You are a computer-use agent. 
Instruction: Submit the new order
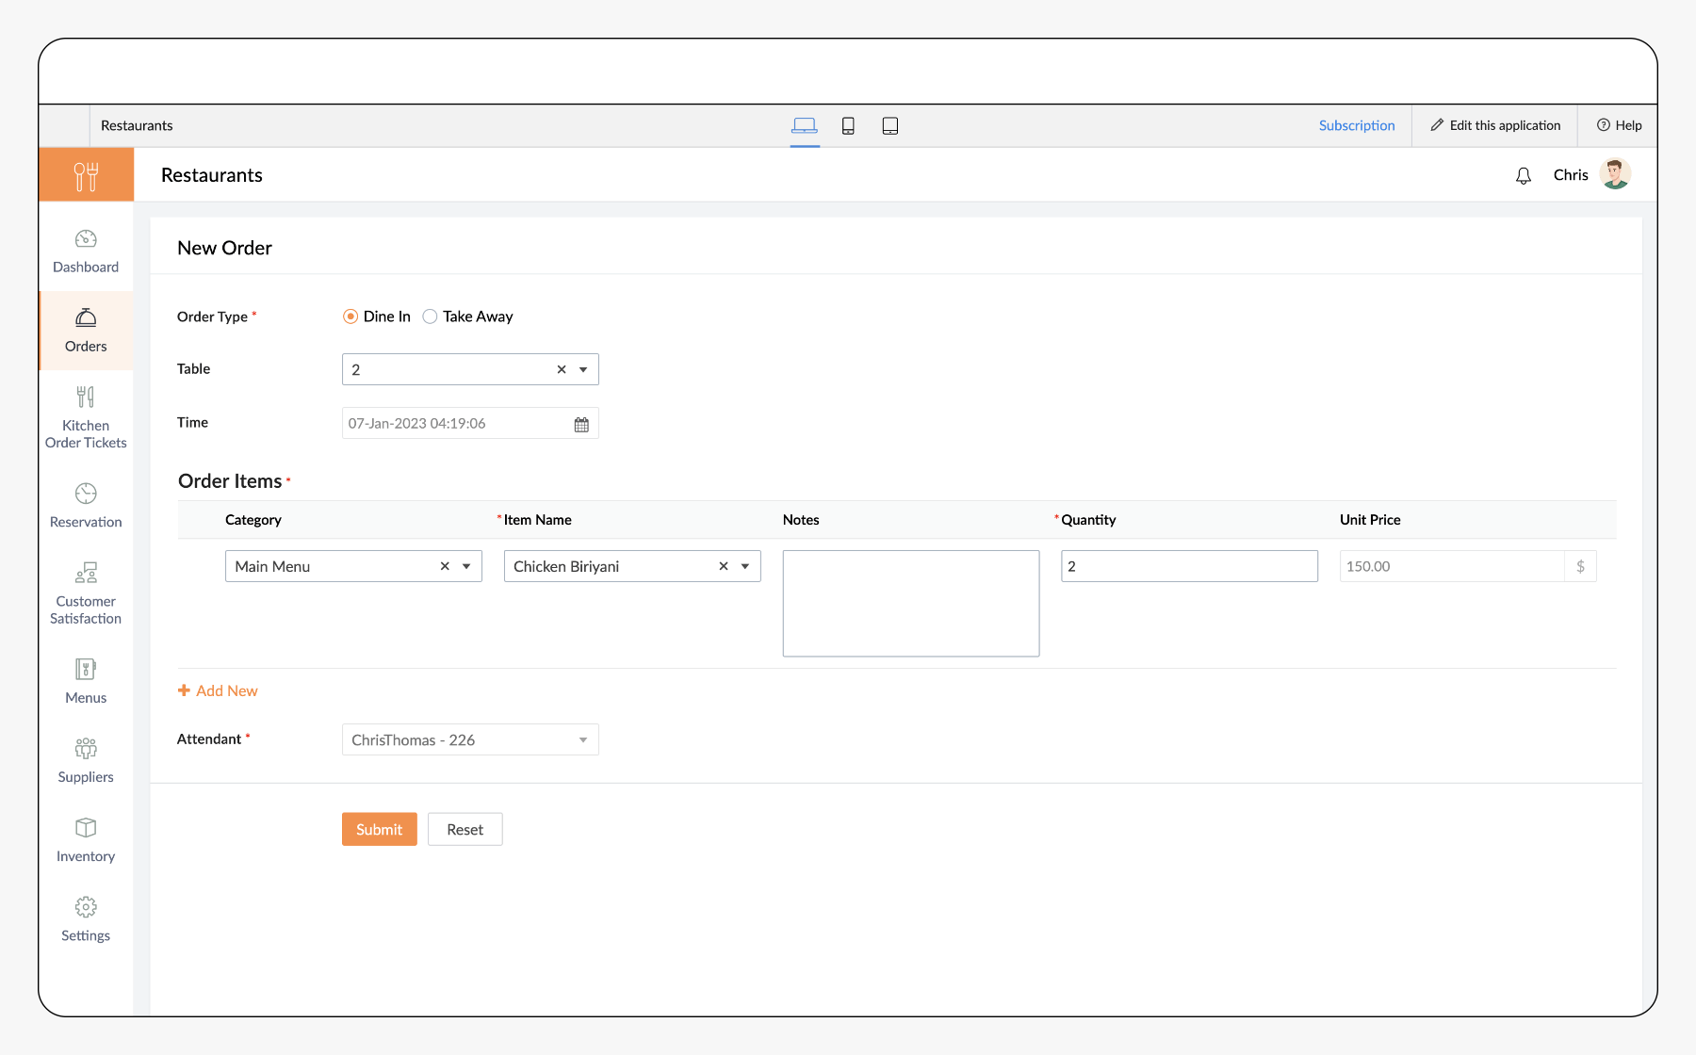pos(379,830)
